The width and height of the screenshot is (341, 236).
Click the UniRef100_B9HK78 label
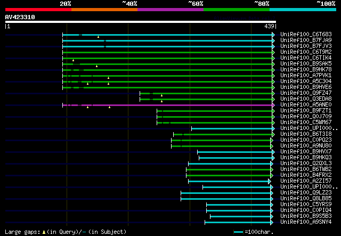pyautogui.click(x=306, y=70)
